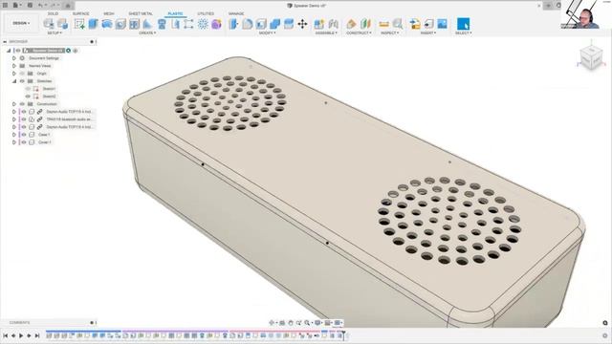Select the Move/Copy cross-arrows tool

[302, 24]
